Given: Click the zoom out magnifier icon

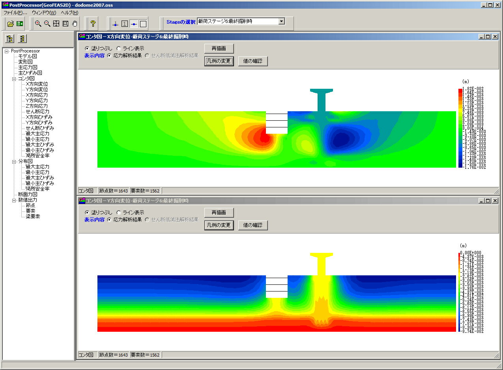Looking at the screenshot, I should point(47,24).
